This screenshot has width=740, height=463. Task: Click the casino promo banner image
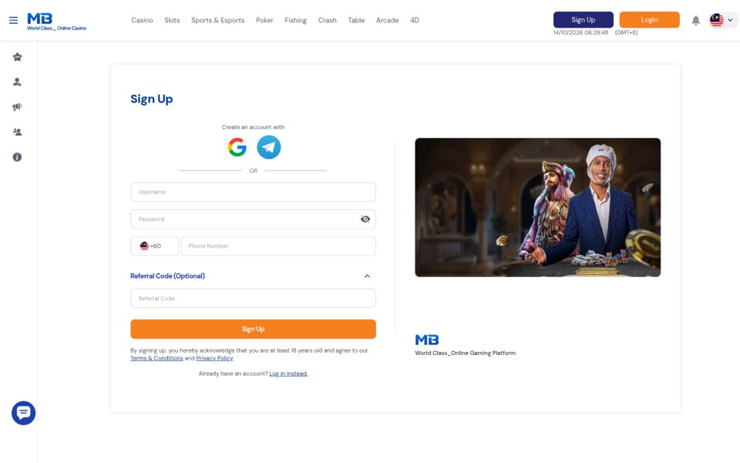[x=537, y=208]
